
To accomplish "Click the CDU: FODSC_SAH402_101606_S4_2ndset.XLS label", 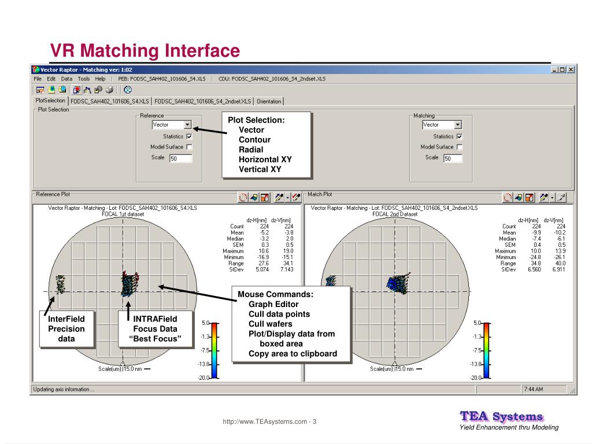I will pos(272,79).
